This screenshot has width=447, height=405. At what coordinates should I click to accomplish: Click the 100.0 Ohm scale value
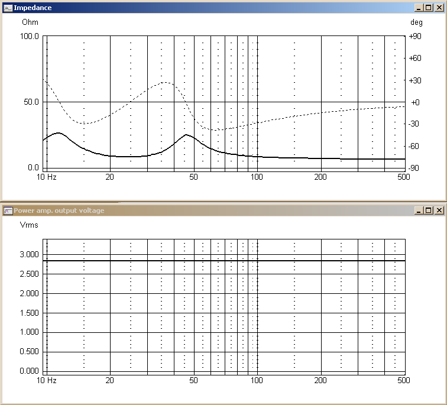coord(29,36)
